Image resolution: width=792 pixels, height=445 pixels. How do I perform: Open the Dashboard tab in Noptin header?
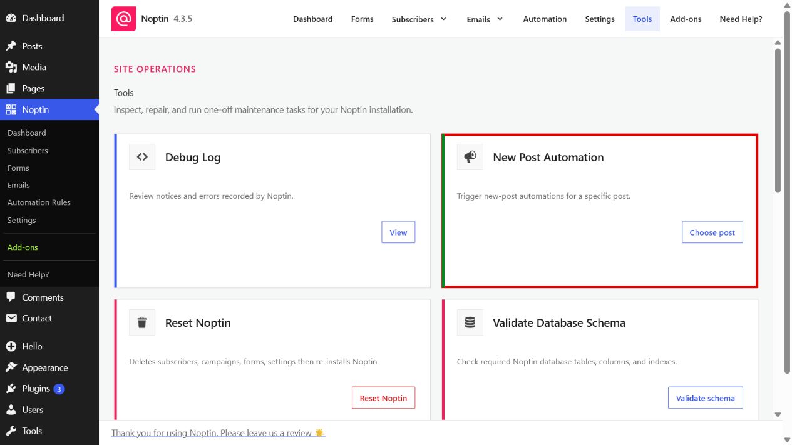[x=313, y=19]
